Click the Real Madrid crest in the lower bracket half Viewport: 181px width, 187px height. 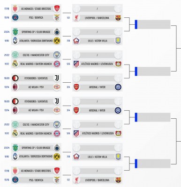[x=15, y=133]
